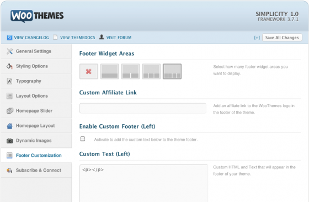Click the Styling Options paint bucket icon
This screenshot has width=309, height=202.
click(9, 66)
